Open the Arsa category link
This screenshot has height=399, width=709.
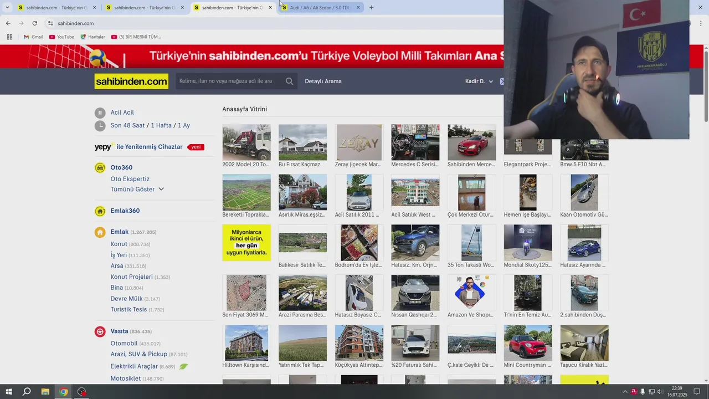(x=117, y=266)
